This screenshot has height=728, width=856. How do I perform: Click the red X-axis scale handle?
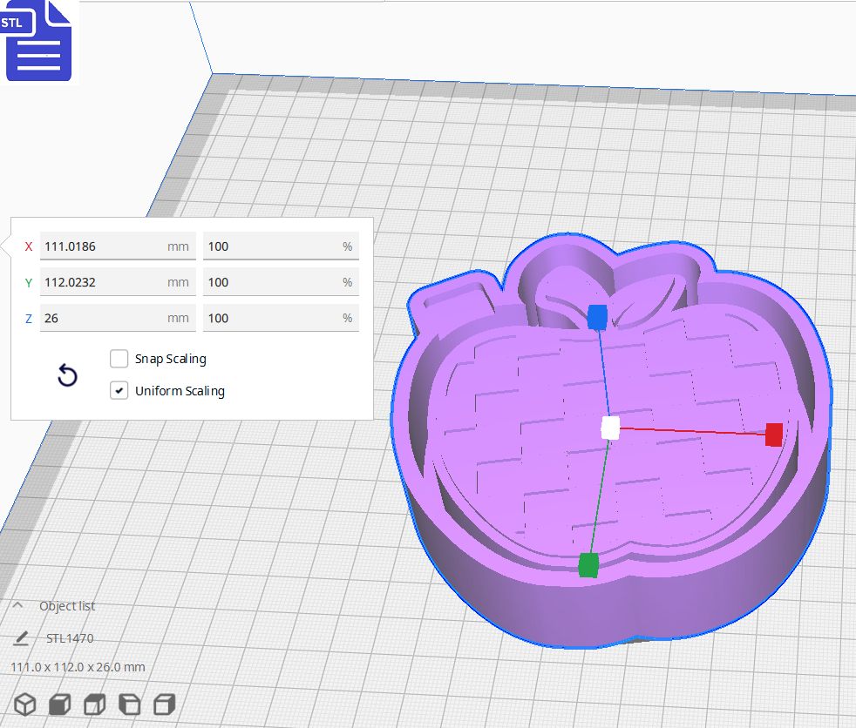click(x=773, y=435)
